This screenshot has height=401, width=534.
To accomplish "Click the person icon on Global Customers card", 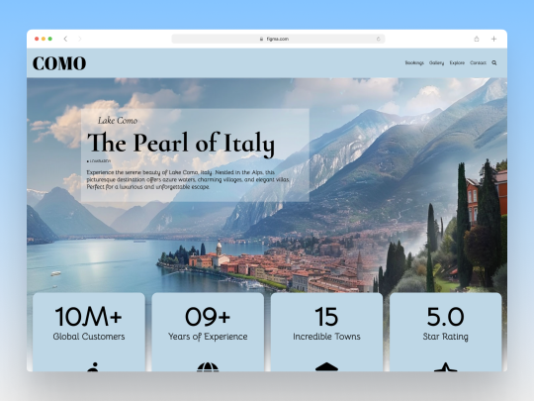I will tap(93, 367).
